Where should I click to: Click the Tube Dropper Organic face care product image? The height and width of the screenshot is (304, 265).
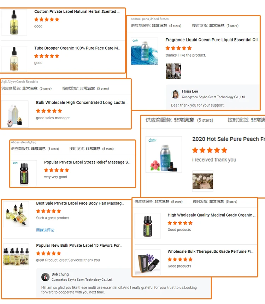(x=14, y=59)
